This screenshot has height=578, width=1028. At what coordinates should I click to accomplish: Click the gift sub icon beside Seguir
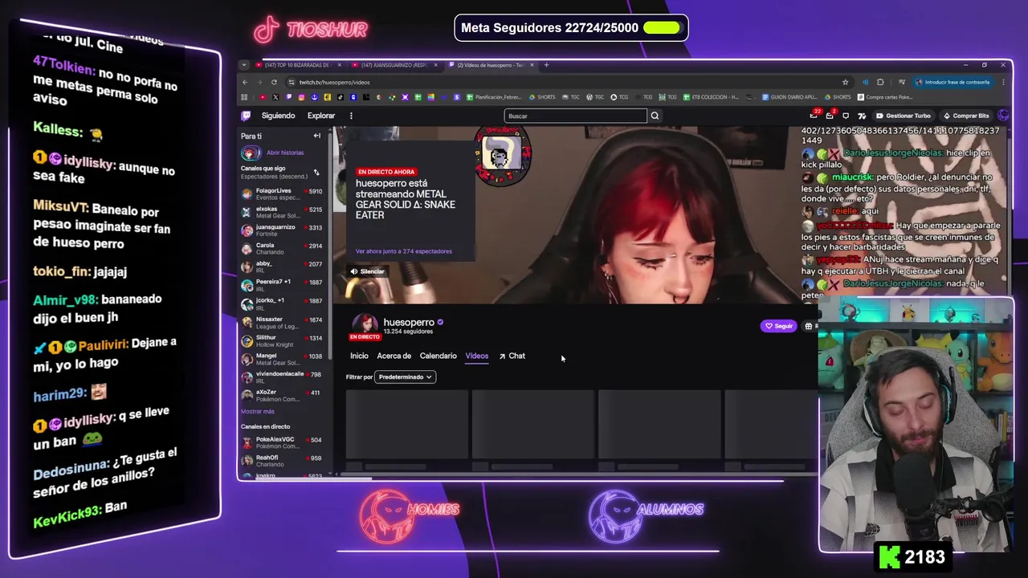click(810, 326)
